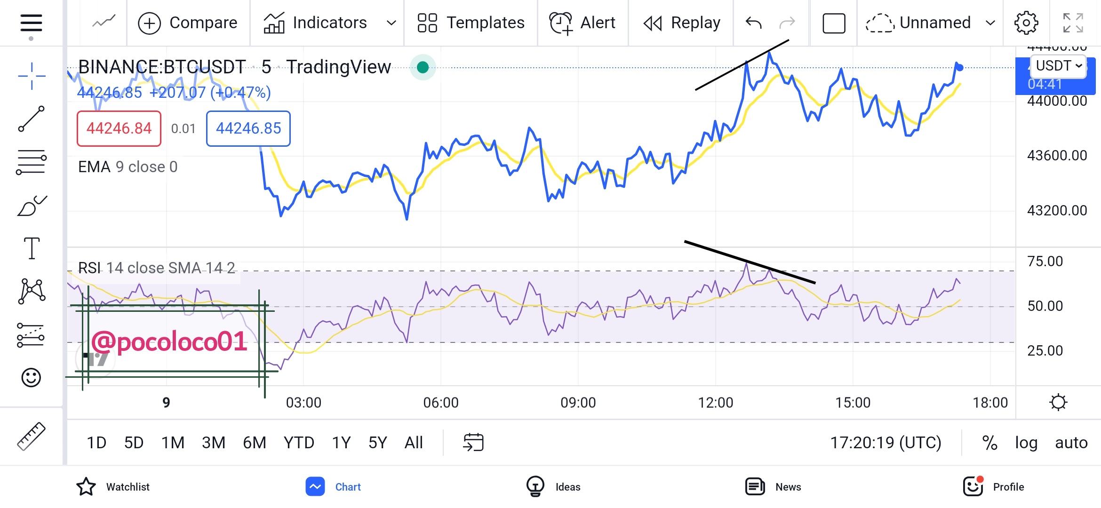Open the USDT currency dropdown

pos(1058,66)
